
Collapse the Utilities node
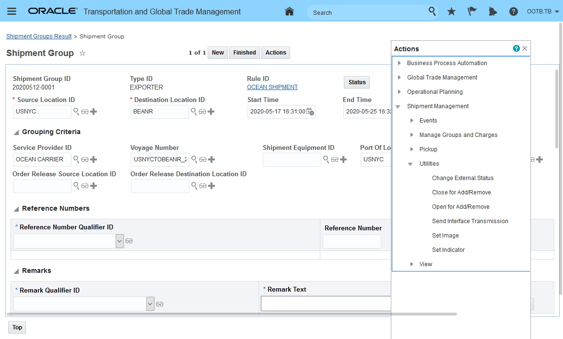coord(411,164)
